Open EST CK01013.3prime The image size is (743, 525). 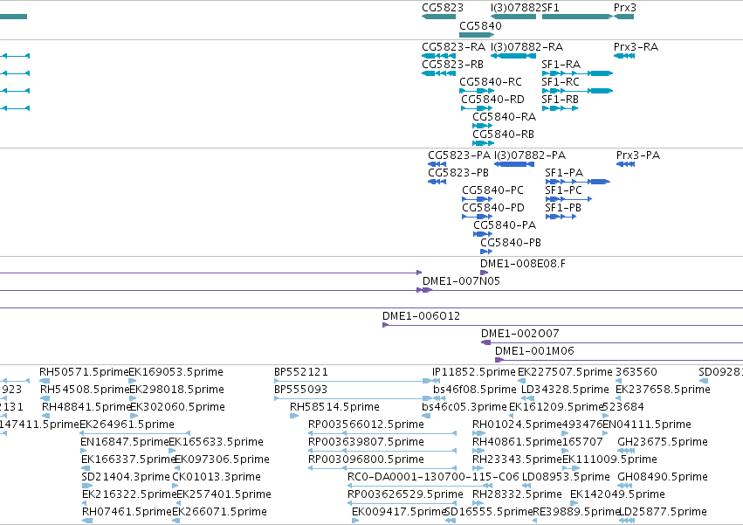pyautogui.click(x=216, y=477)
